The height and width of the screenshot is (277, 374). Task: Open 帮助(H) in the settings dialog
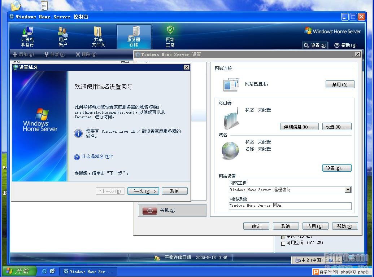tap(345, 226)
